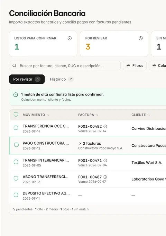Screen dimensions: 166x236
Task: Switch to the Por revisar tab
Action: 27,79
